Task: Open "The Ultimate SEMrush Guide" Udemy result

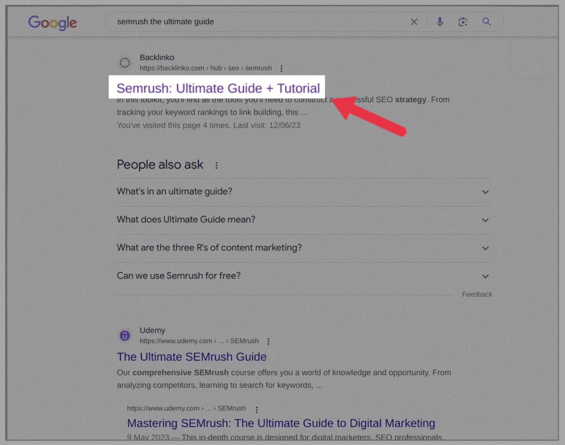Action: coord(192,357)
